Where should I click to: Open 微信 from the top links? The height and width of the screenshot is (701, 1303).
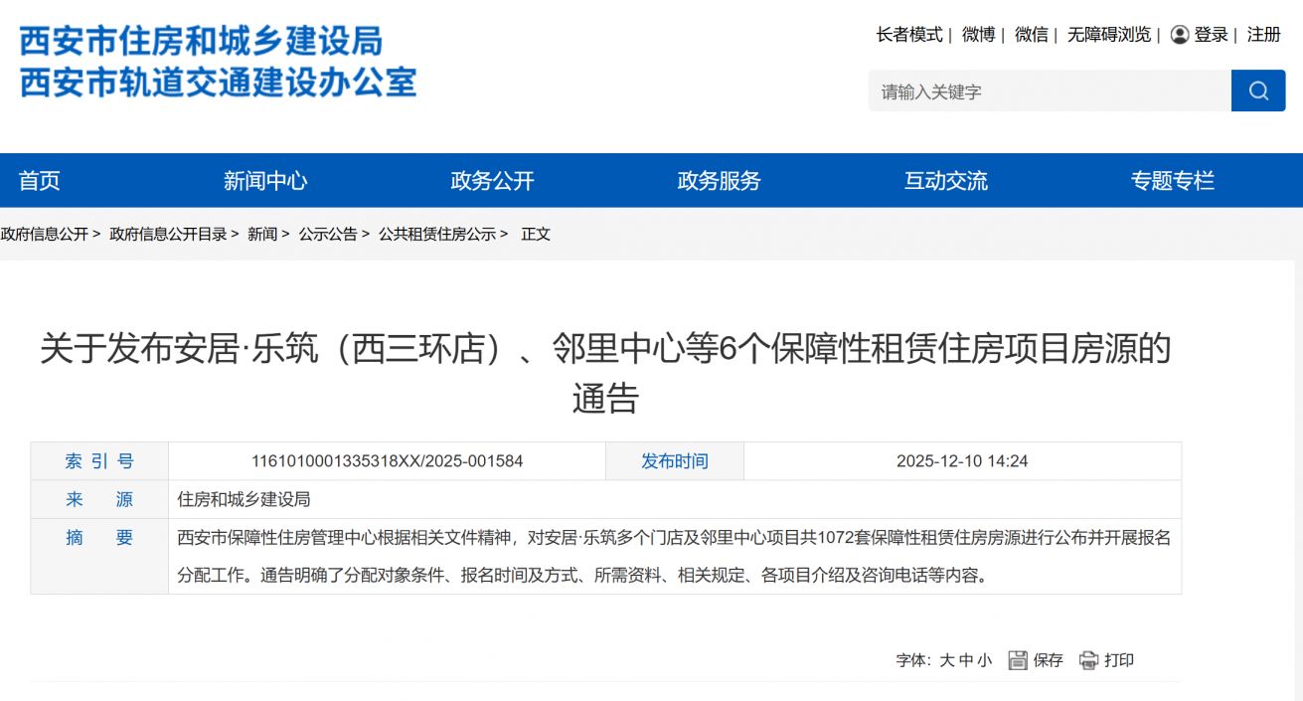coord(1031,34)
